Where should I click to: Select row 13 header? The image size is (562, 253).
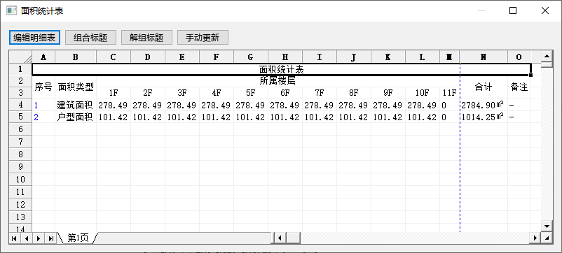[x=20, y=217]
